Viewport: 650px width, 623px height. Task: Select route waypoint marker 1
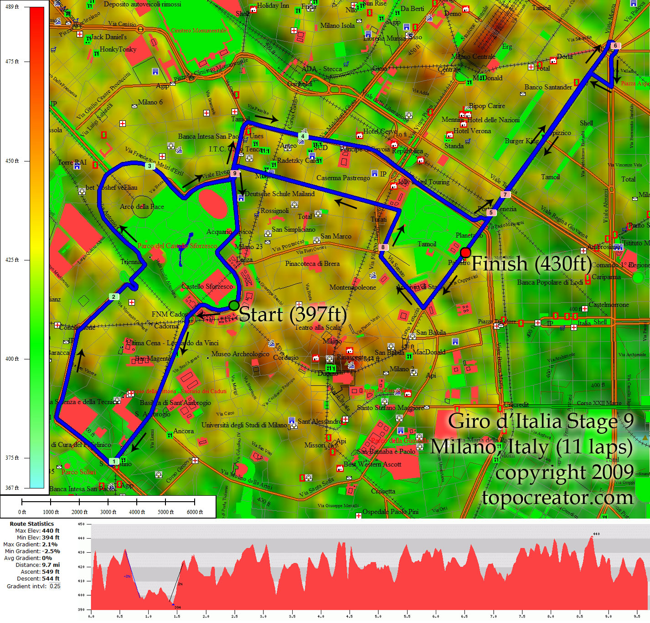coord(114,462)
